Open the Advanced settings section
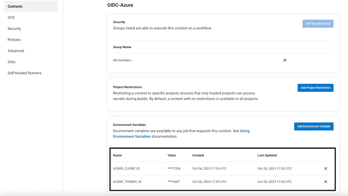The height and width of the screenshot is (196, 348). click(16, 51)
